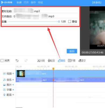Click the 00:00:40.00 ruler mark
The image size is (105, 108).
pos(71,67)
